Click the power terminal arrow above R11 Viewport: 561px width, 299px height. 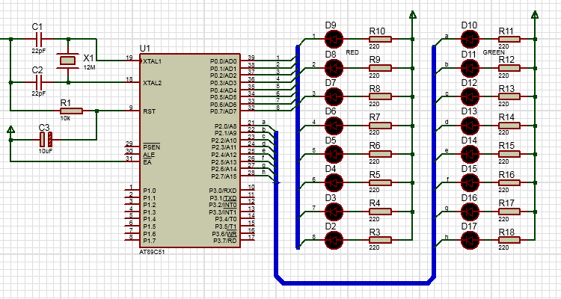[x=535, y=15]
